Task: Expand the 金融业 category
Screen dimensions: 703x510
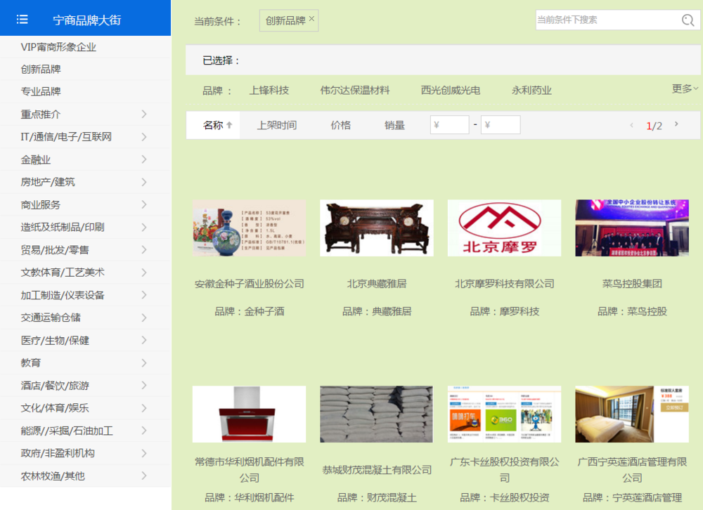Action: (x=144, y=159)
